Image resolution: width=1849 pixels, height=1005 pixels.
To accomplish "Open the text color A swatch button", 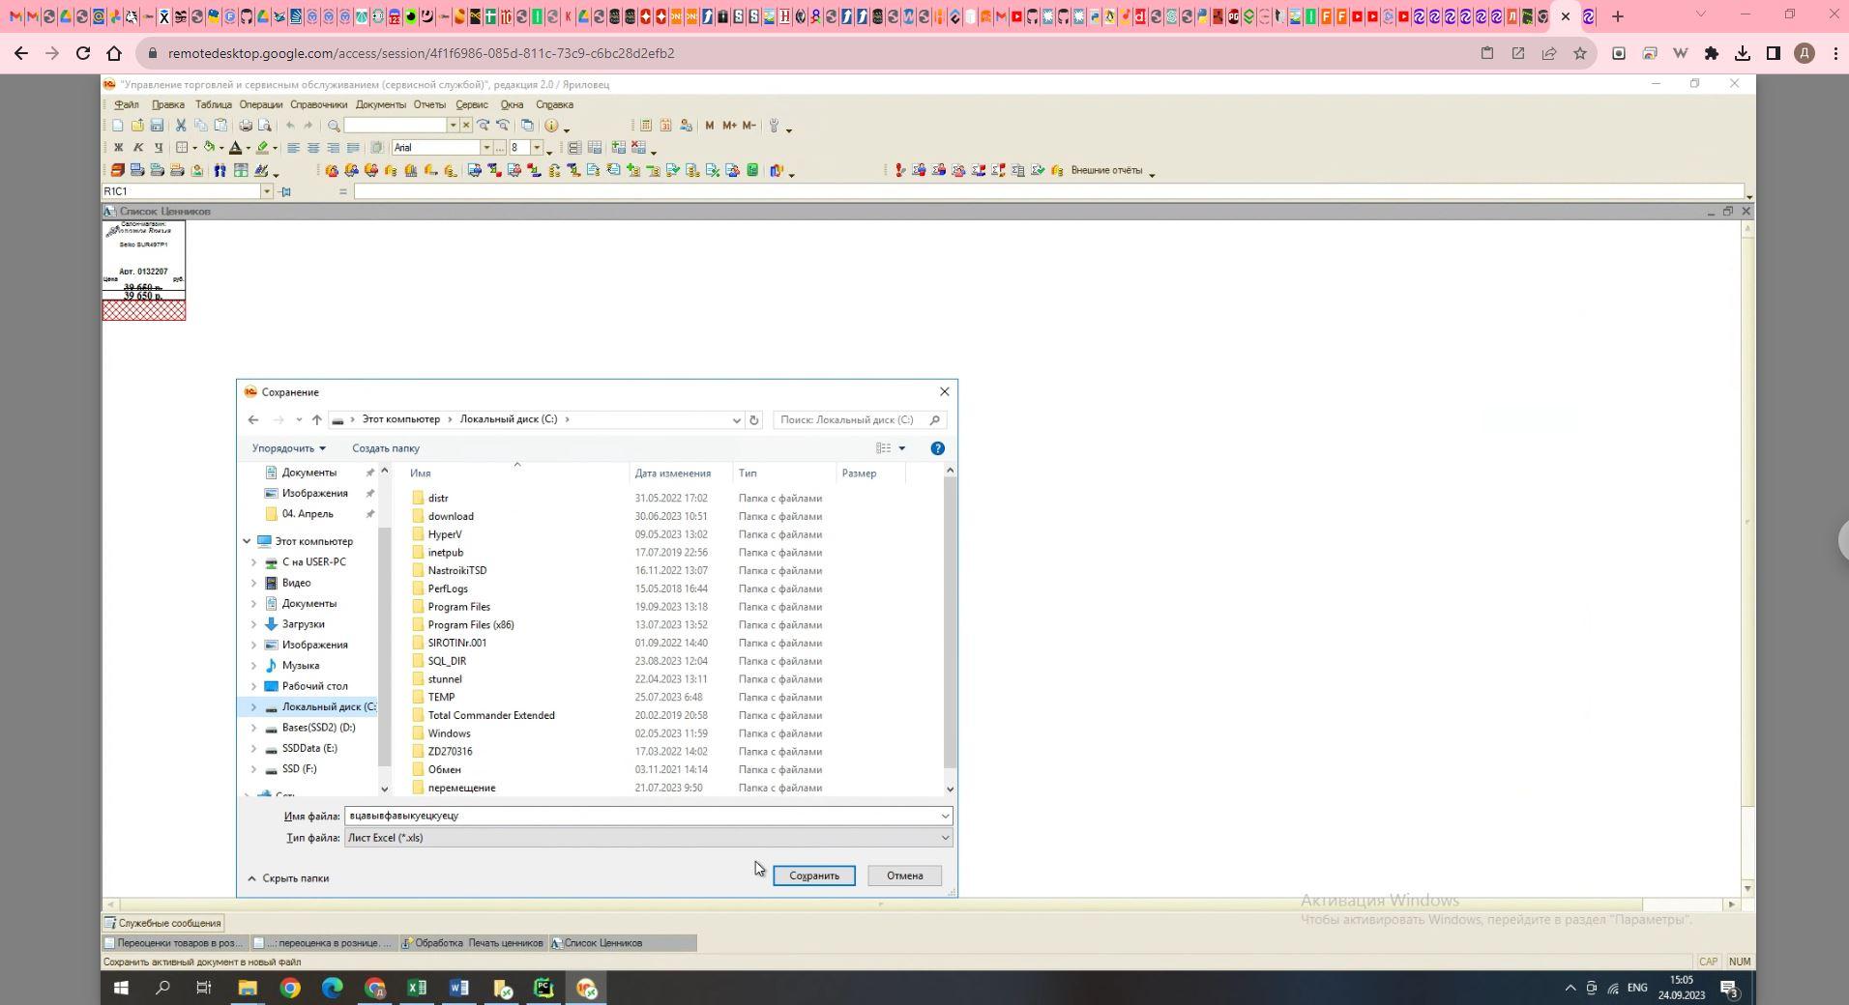I will point(235,148).
